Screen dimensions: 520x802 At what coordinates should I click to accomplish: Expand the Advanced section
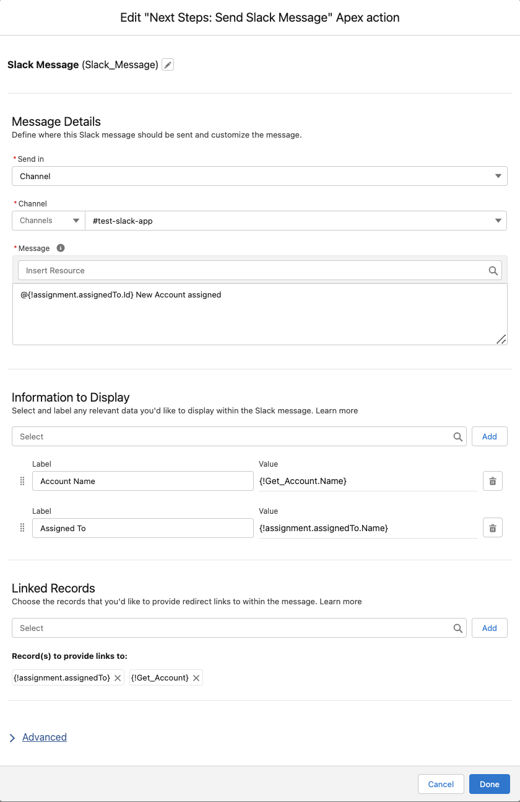pos(44,737)
